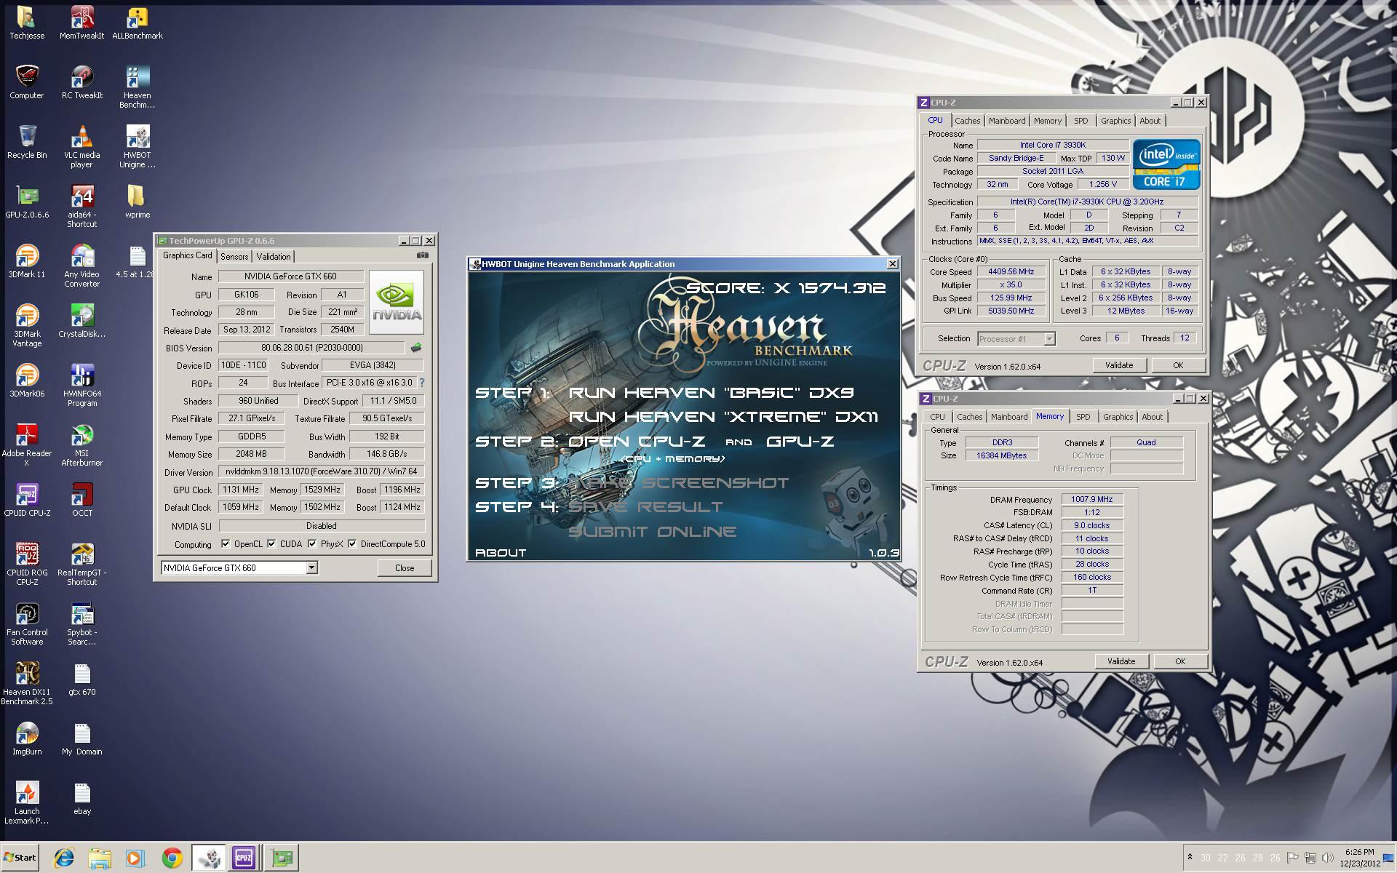Click RUN HEAVEN "XTREME" DX11 step
Viewport: 1397px width, 873px height.
[723, 417]
